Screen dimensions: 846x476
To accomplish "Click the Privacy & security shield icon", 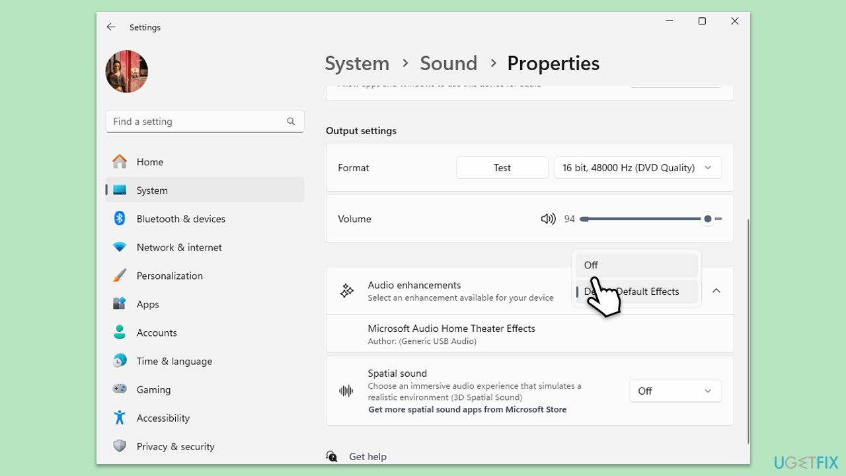I will click(120, 446).
